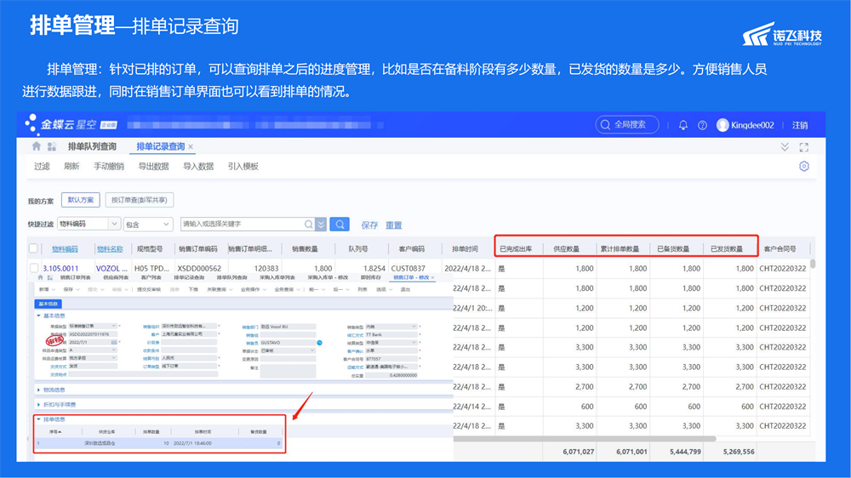Click the 保存 link beside search
The image size is (851, 478).
[369, 225]
